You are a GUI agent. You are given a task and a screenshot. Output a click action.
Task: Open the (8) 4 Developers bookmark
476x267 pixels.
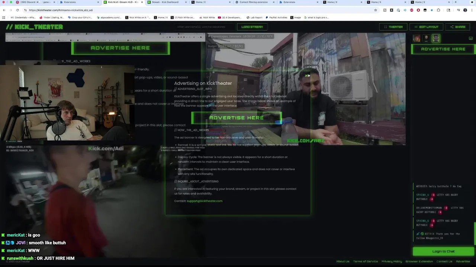point(230,17)
